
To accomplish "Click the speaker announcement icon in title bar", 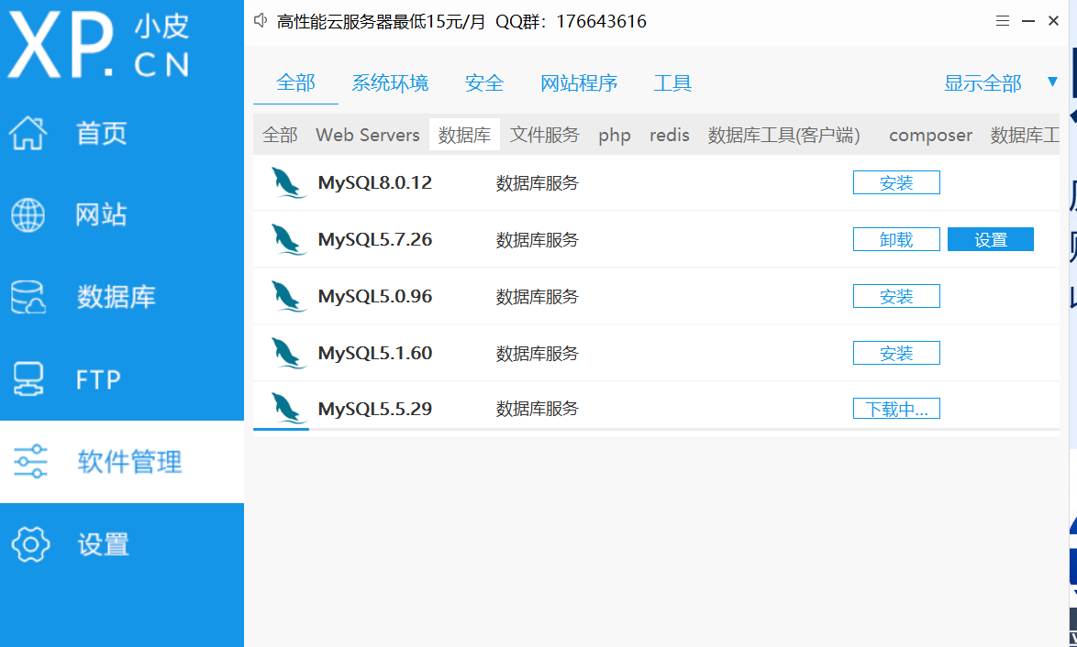I will coord(261,20).
